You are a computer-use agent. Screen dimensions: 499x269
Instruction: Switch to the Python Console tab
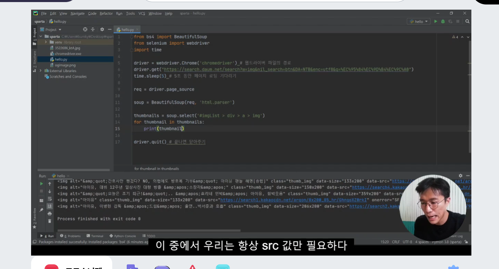pos(123,236)
